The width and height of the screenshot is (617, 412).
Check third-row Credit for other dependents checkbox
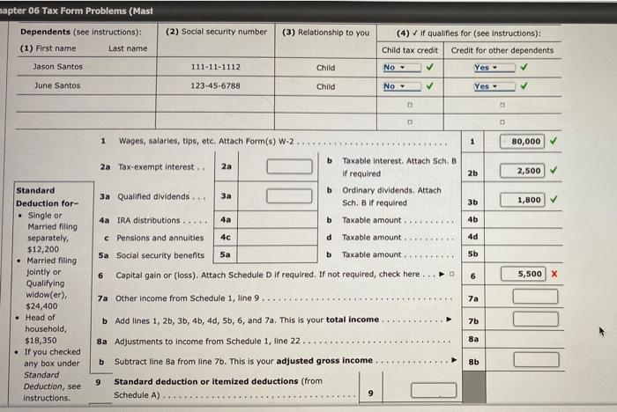[502, 105]
